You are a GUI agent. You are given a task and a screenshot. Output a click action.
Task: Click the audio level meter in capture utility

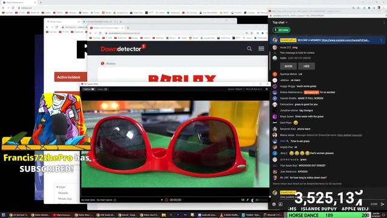262,200
